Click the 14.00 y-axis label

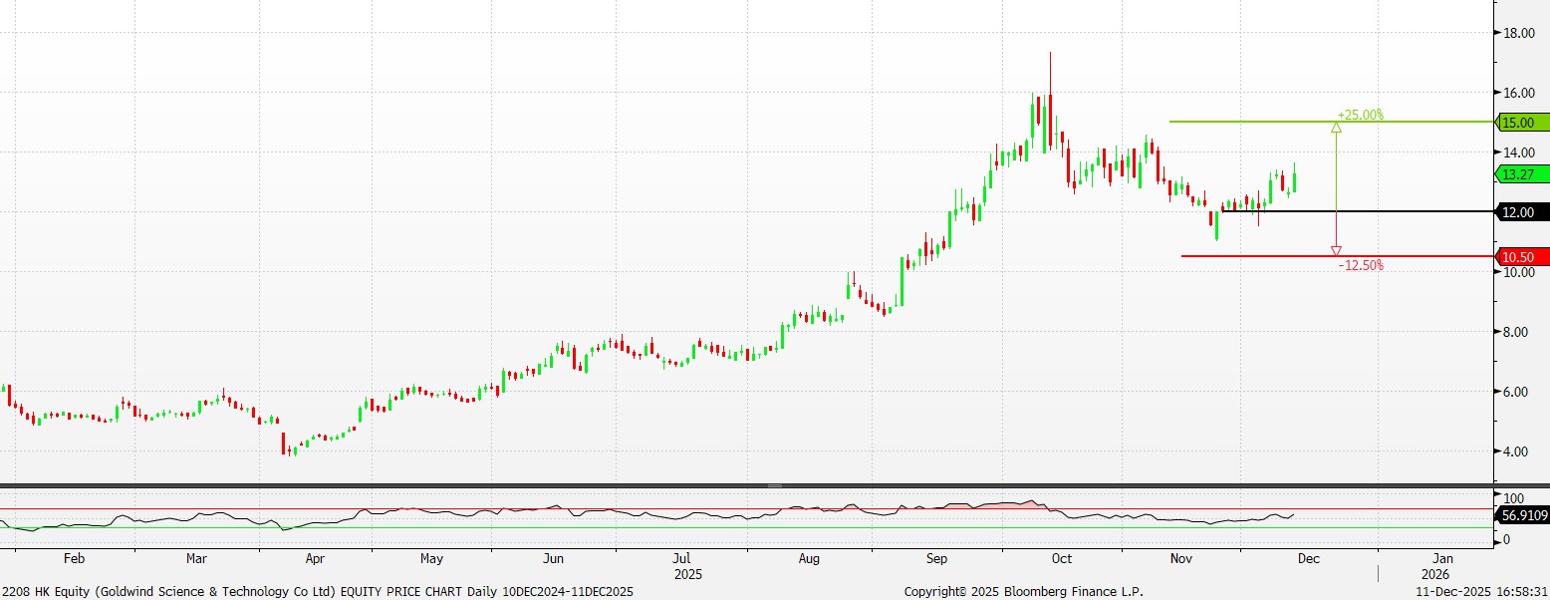click(1518, 152)
